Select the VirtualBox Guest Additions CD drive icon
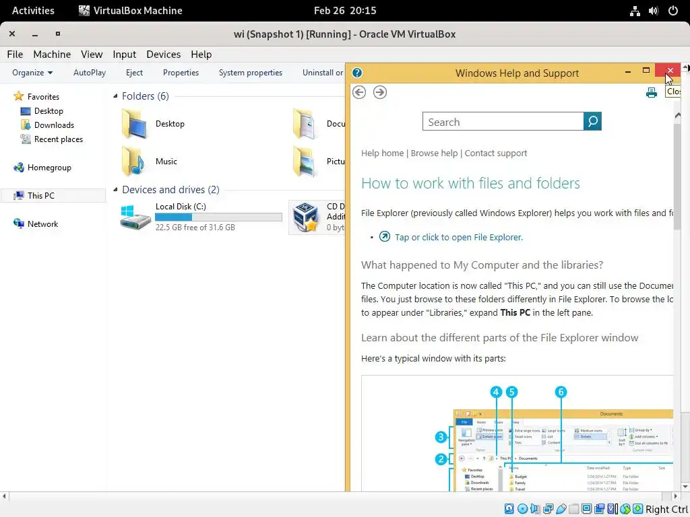This screenshot has width=690, height=517. tap(306, 217)
